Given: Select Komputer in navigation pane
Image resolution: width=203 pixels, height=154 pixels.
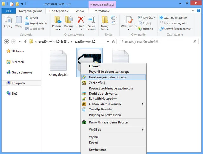Looking at the screenshot, I should point(18,83).
